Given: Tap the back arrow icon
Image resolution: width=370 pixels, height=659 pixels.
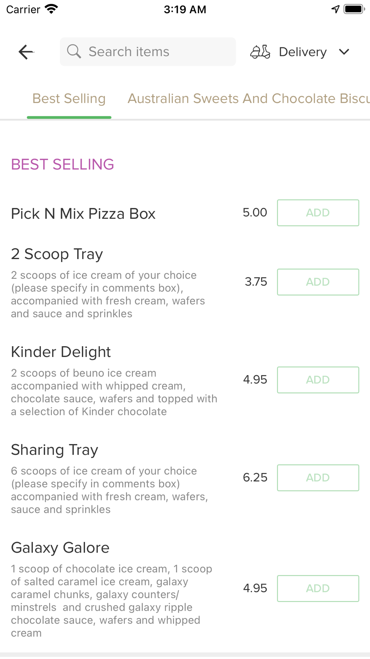Looking at the screenshot, I should 26,52.
